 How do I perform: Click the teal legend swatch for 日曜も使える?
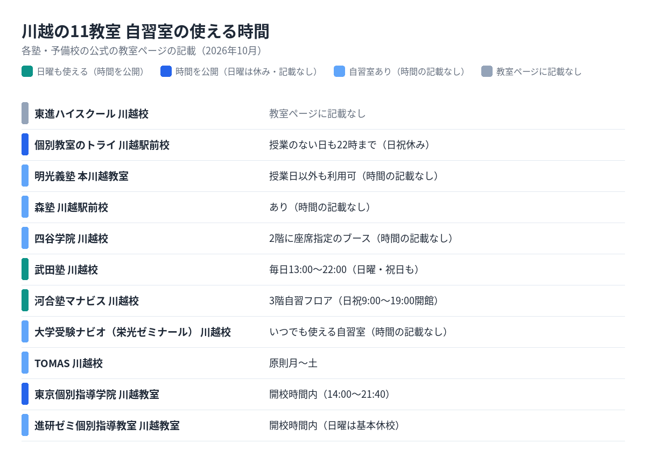tap(27, 71)
